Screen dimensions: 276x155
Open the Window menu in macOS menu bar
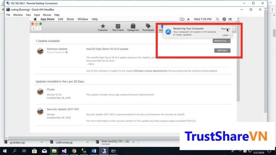pos(82,19)
